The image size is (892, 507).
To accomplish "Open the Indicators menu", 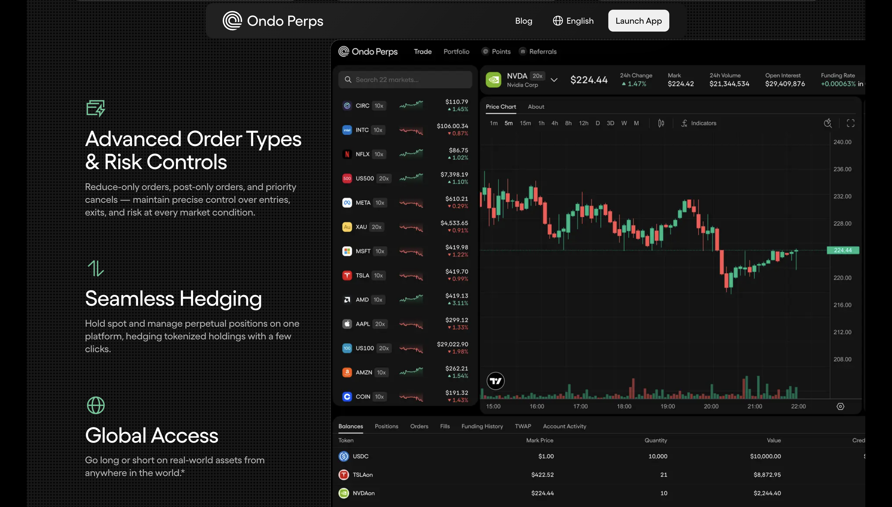I will tap(698, 123).
